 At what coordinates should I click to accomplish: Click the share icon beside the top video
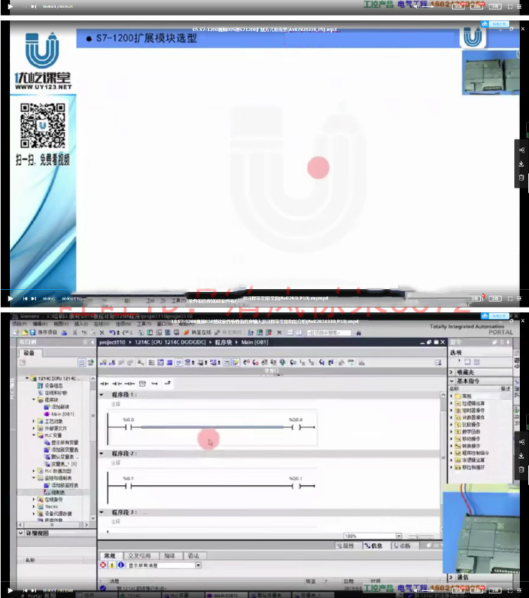[x=521, y=150]
